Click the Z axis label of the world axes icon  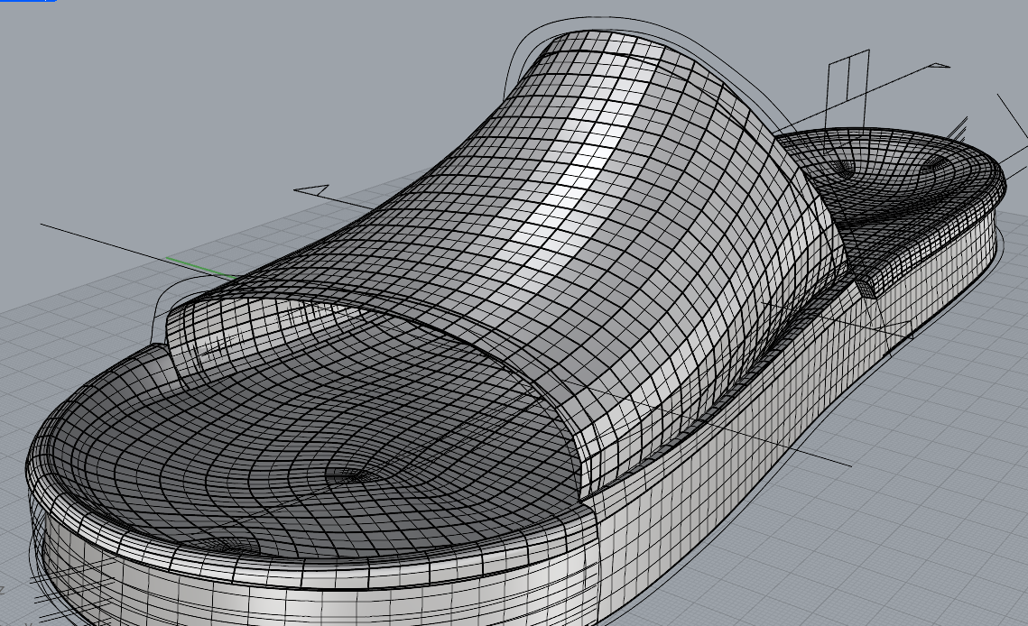coord(3,590)
